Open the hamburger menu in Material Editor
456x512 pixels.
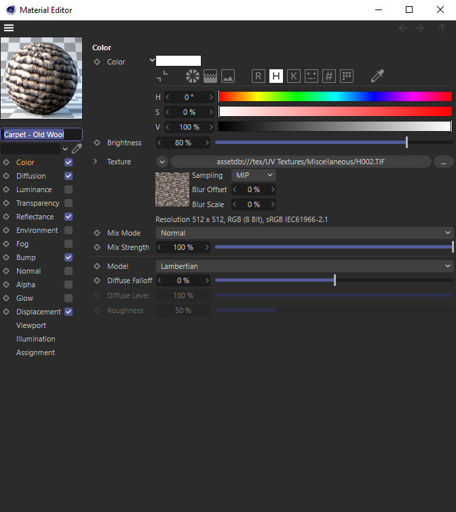click(9, 28)
